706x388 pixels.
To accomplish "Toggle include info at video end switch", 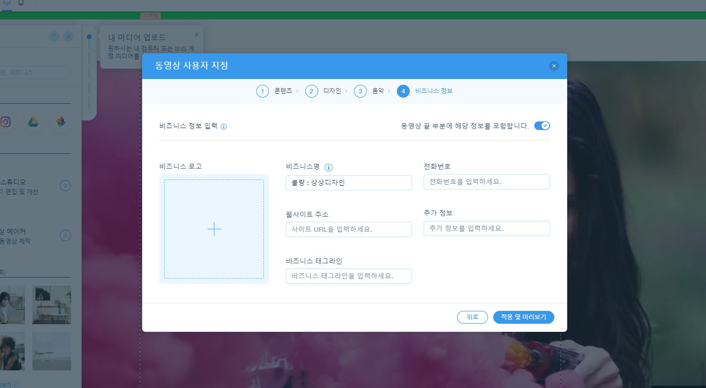I will pos(542,126).
